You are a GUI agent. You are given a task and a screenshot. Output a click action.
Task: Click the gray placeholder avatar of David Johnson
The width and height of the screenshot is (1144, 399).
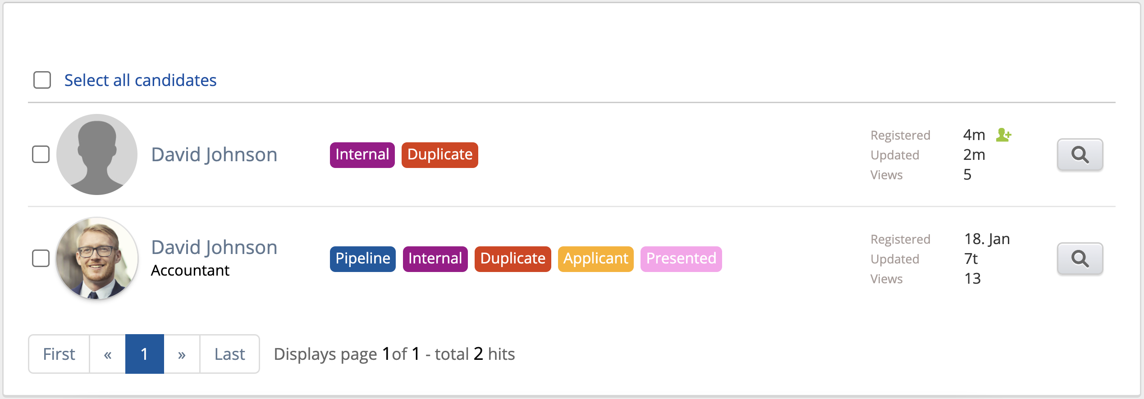coord(97,154)
